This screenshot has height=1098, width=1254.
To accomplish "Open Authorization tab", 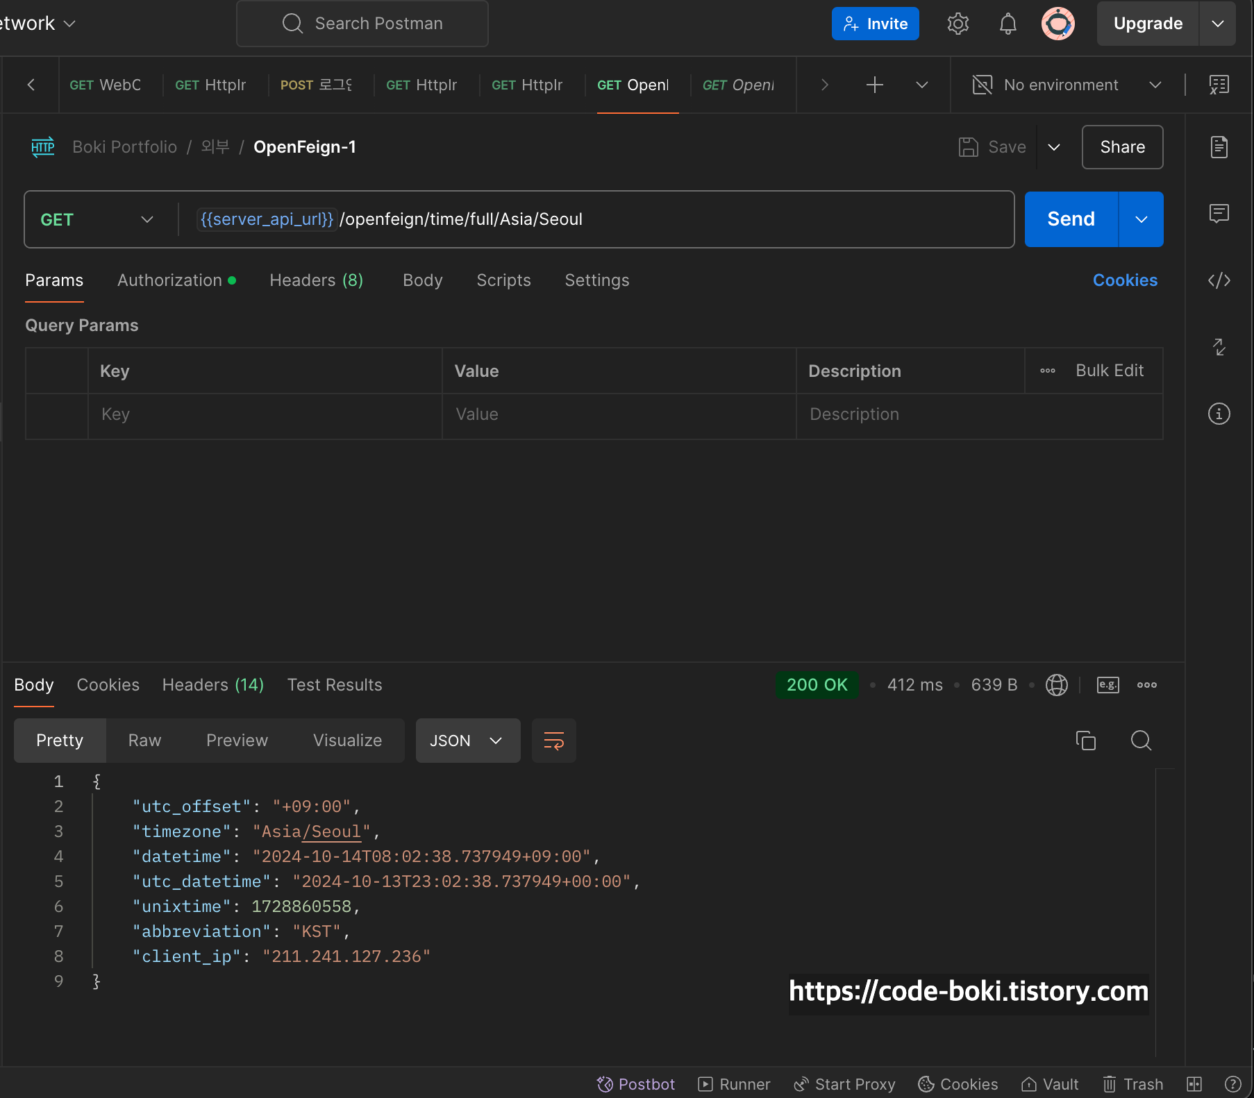I will click(x=176, y=280).
